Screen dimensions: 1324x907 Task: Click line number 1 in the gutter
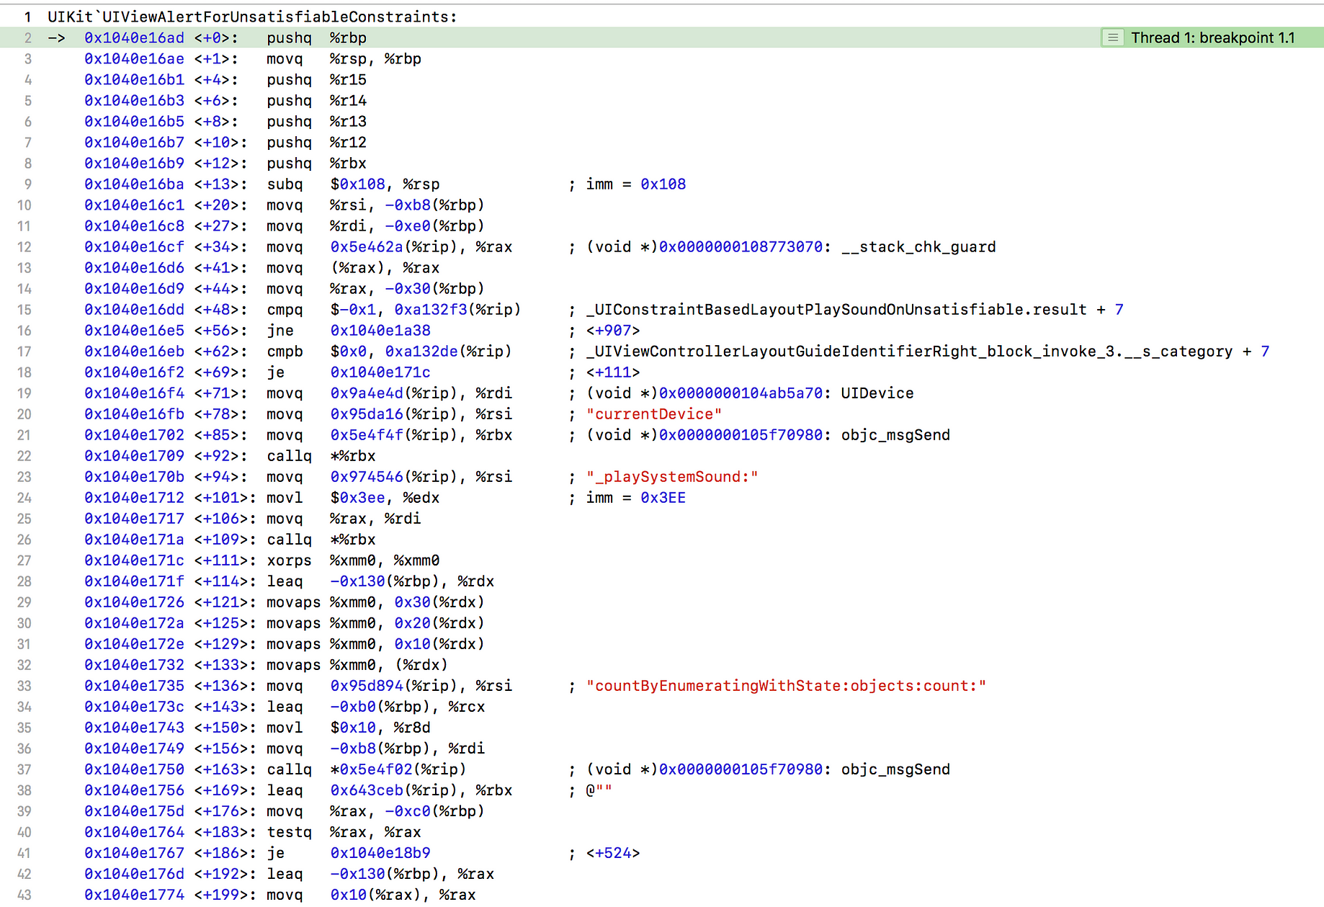(27, 17)
